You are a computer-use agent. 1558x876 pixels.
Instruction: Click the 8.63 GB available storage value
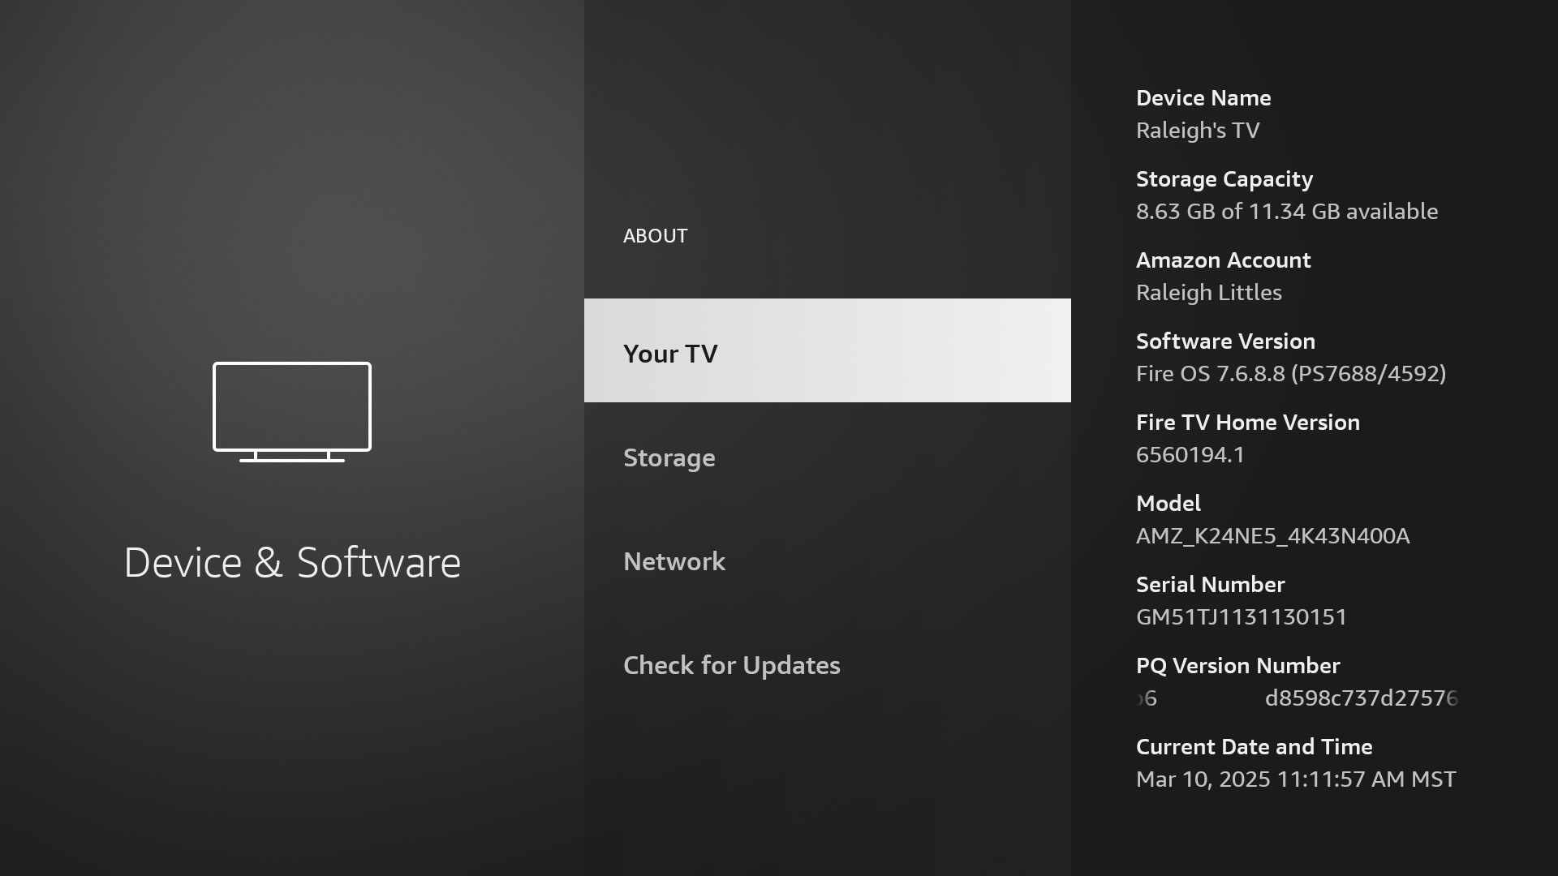click(x=1287, y=211)
